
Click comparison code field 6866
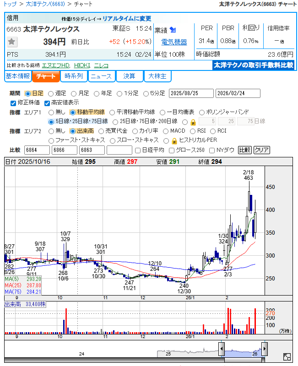[x=65, y=150]
